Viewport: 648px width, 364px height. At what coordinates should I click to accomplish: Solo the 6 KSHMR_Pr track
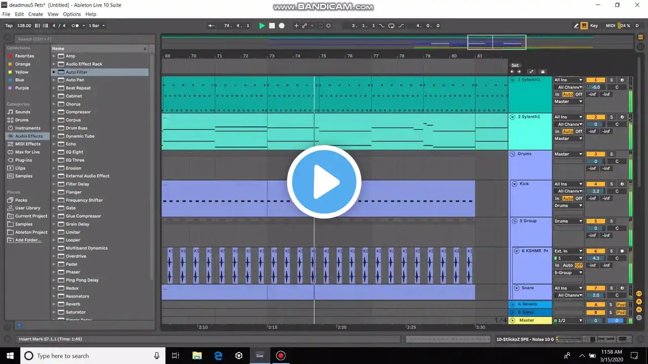pyautogui.click(x=611, y=251)
